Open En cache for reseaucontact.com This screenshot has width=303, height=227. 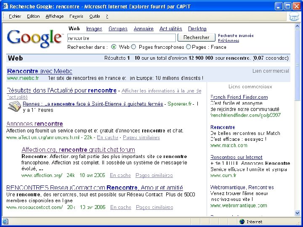pos(121,207)
